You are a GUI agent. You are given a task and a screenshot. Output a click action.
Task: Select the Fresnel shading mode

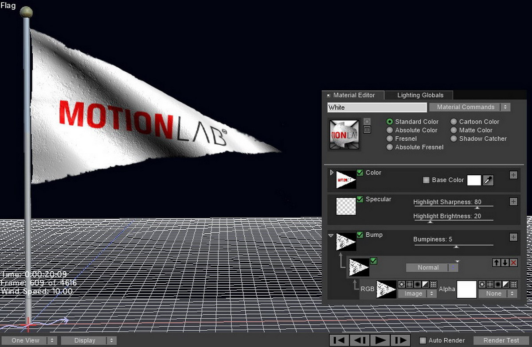[x=390, y=139]
